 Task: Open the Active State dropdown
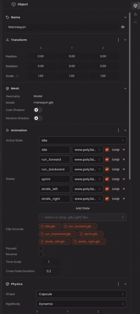tap(83, 140)
